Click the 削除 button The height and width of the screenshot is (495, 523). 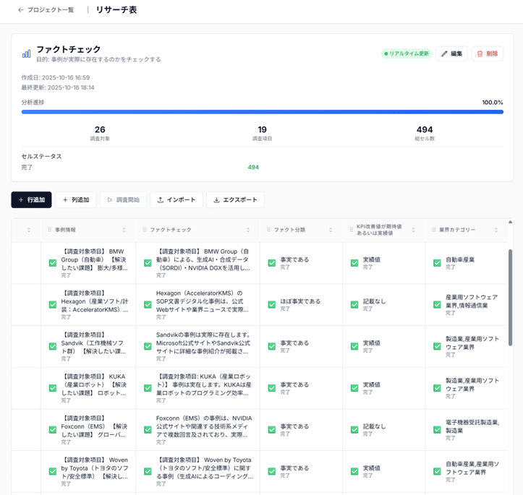tap(487, 53)
